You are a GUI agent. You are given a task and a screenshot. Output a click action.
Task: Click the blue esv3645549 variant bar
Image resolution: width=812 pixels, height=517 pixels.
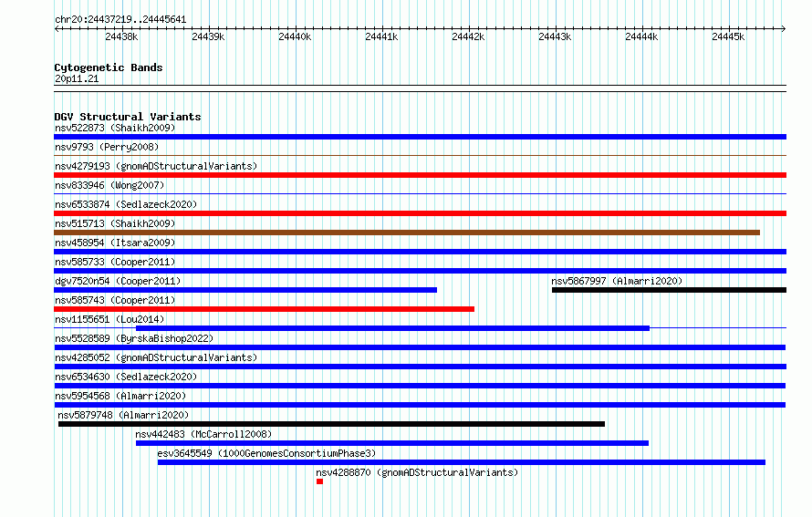pos(462,462)
